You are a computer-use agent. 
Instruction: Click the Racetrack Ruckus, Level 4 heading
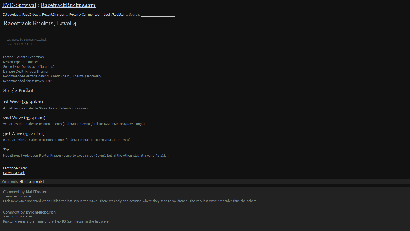pyautogui.click(x=40, y=24)
